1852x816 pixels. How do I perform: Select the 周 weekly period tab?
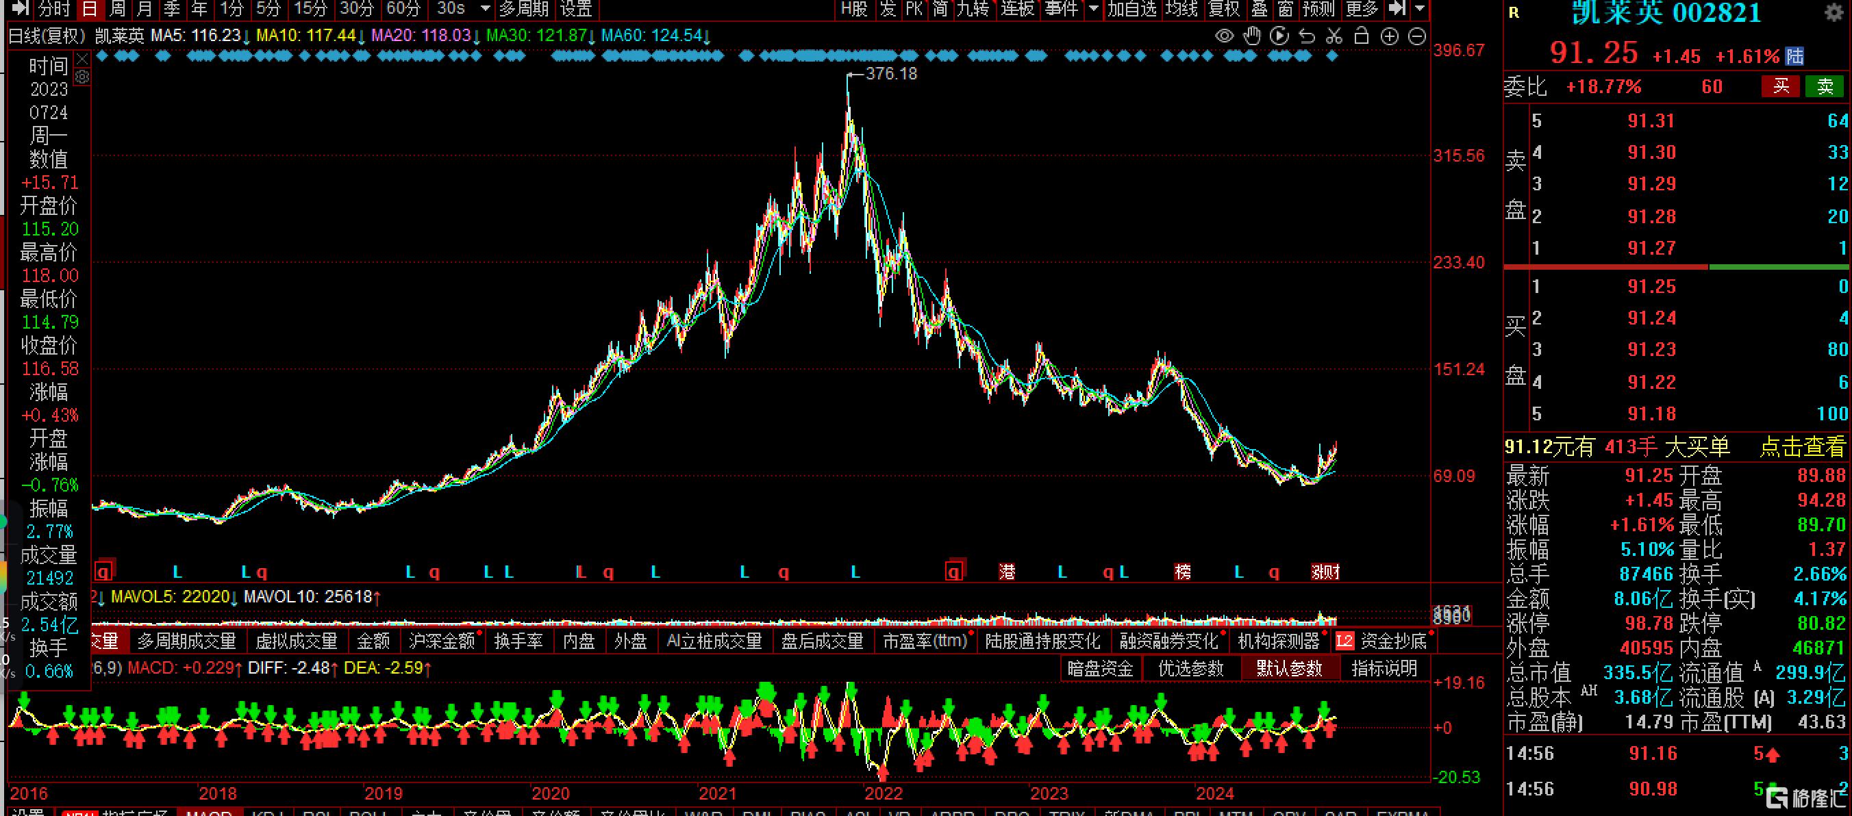pos(117,9)
